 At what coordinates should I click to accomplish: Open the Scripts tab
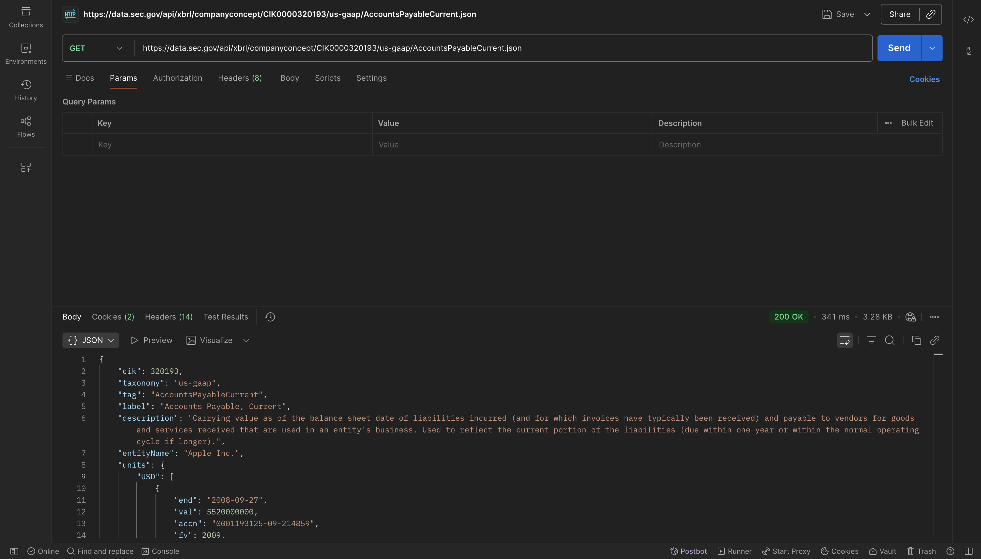click(327, 78)
